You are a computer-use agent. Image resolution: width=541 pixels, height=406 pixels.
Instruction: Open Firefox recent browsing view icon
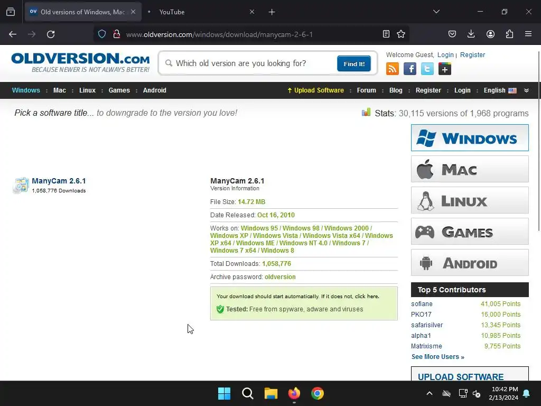(11, 12)
